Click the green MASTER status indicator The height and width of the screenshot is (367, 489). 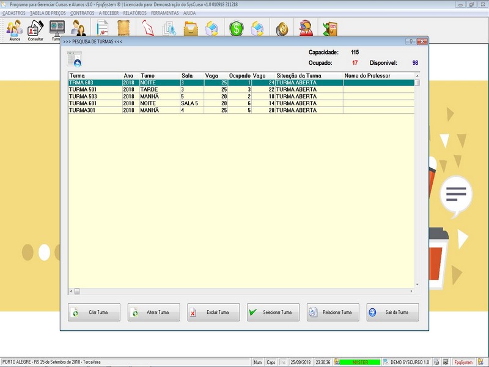click(x=360, y=362)
